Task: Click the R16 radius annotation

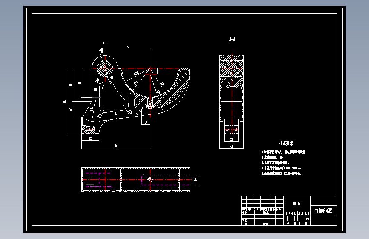Action: point(99,115)
